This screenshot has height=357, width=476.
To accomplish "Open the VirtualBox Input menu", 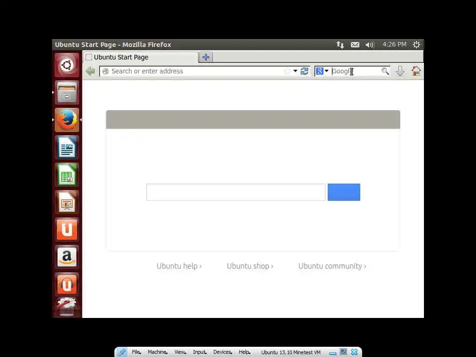I will pos(199,352).
